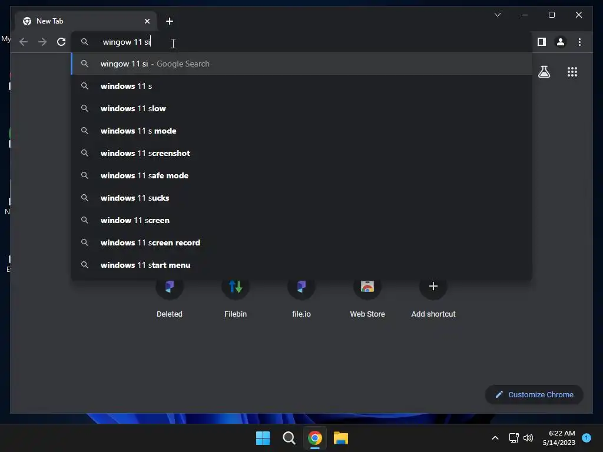Viewport: 603px width, 452px height.
Task: Click the Chrome taskbar icon
Action: [315, 438]
